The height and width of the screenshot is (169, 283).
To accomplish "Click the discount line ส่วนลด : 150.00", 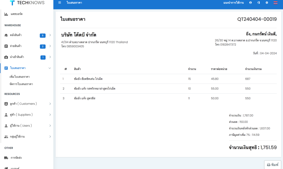I will pyautogui.click(x=238, y=122).
